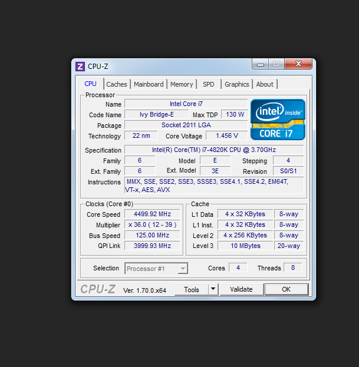Click the L1 Data size '4 x 32 KBytes'

(245, 214)
